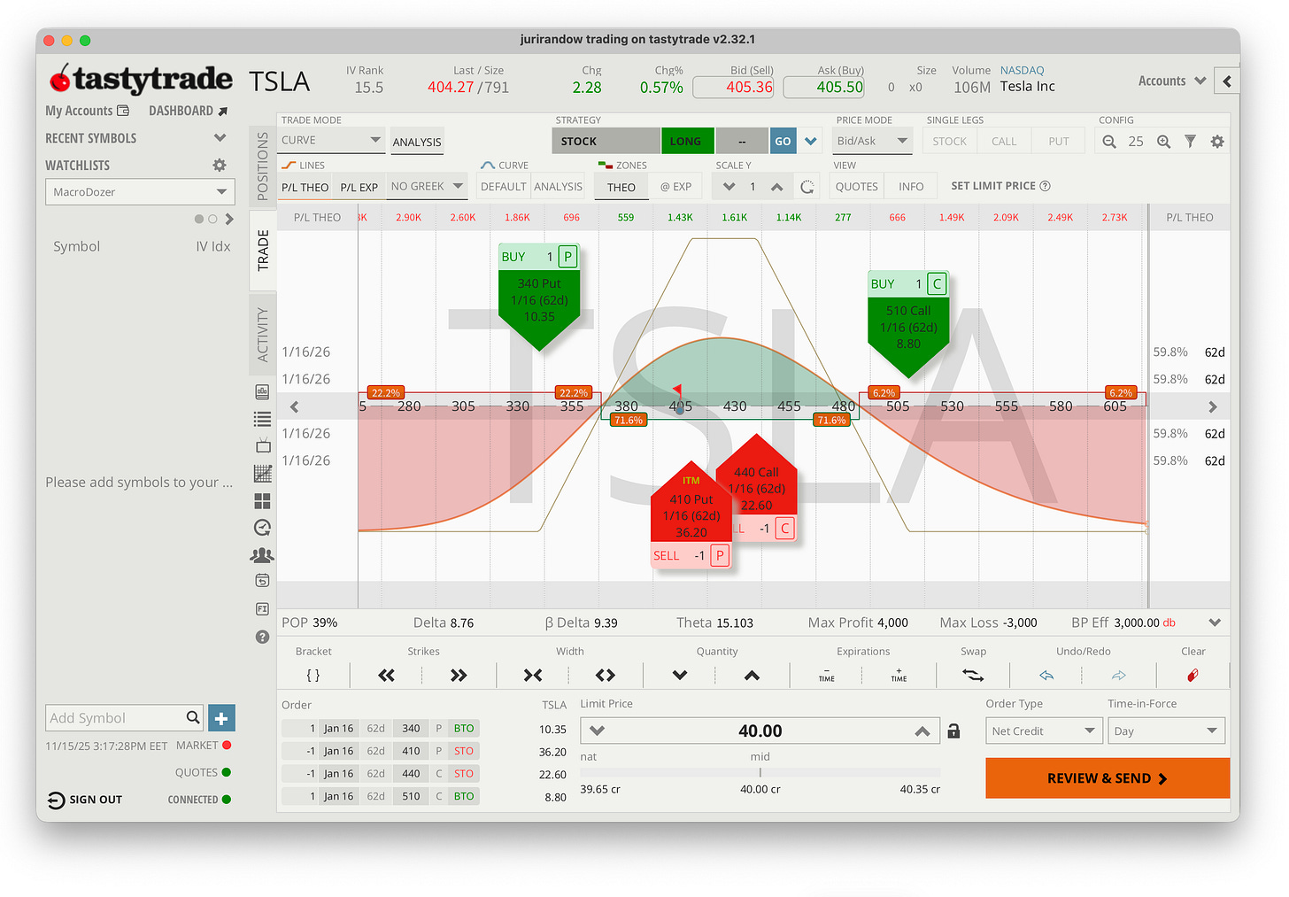Decrease order quantity
This screenshot has width=1289, height=897.
pos(680,675)
